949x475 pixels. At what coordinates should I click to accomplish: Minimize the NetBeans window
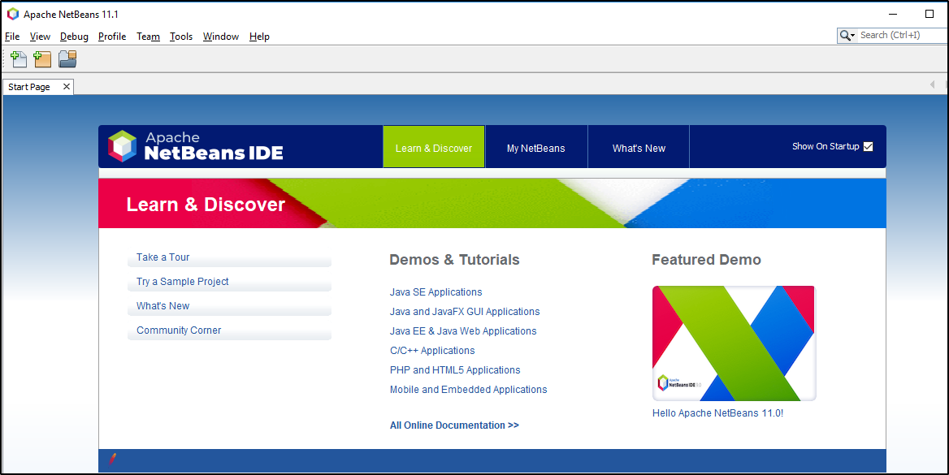[893, 14]
